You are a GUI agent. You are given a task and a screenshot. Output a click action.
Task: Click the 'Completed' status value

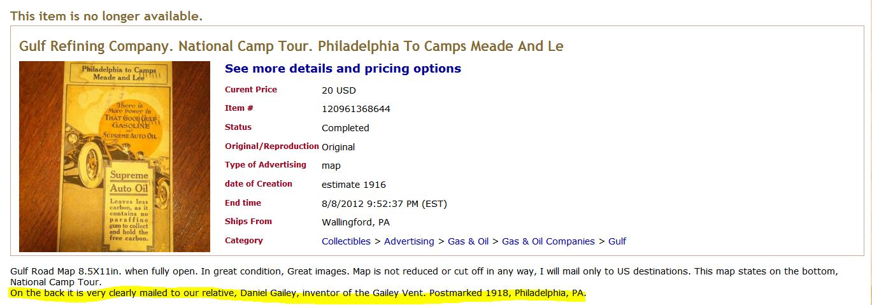coord(345,128)
